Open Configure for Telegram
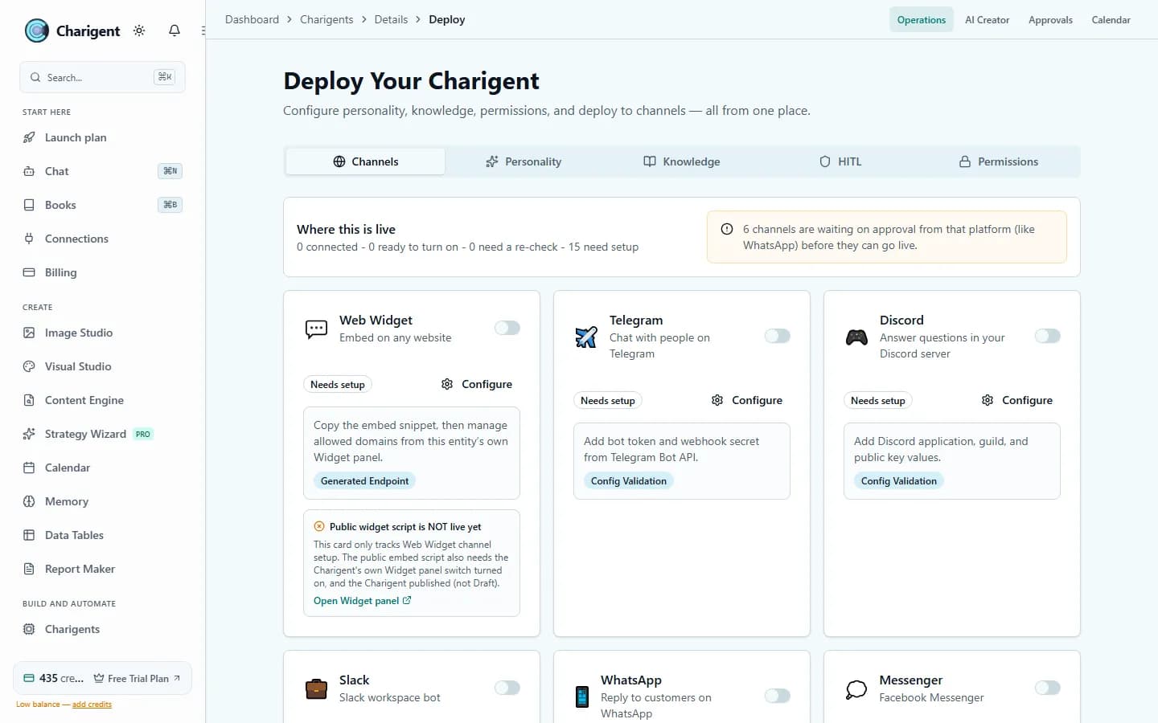 [x=747, y=400]
